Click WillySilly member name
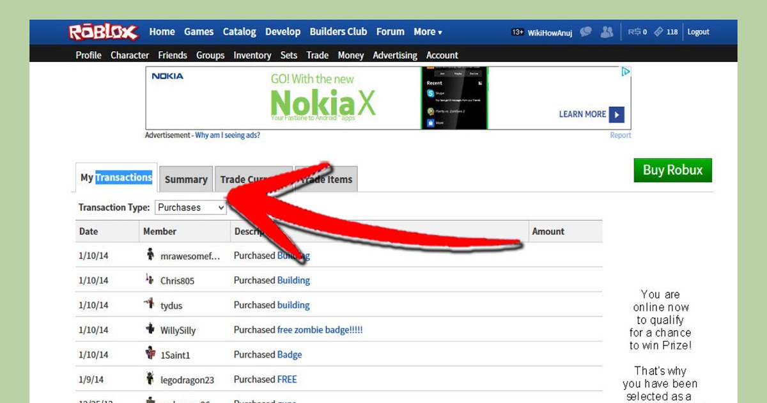 tap(178, 331)
